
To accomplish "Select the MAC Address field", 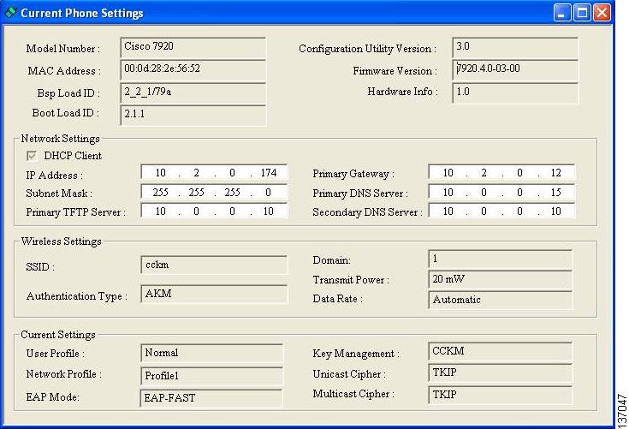I will (x=193, y=70).
